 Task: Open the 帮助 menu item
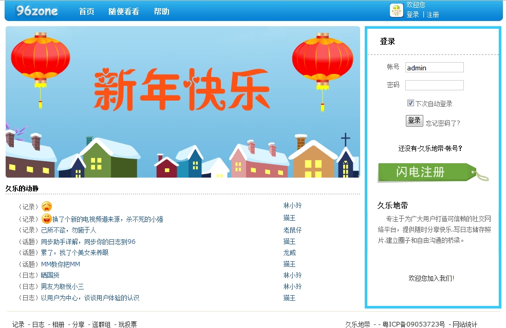pos(161,12)
